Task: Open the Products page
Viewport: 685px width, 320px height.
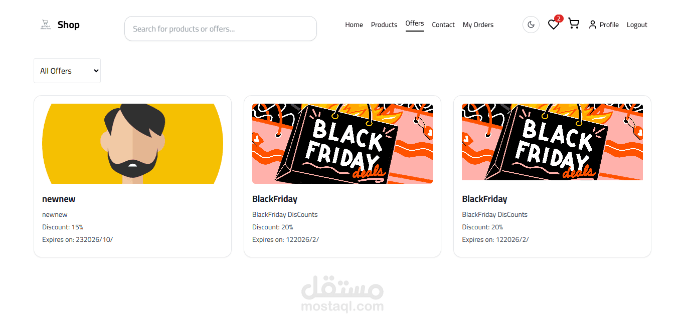Action: click(x=384, y=25)
